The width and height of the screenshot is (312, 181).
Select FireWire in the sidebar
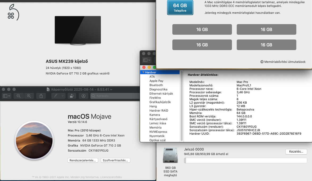tap(155, 98)
